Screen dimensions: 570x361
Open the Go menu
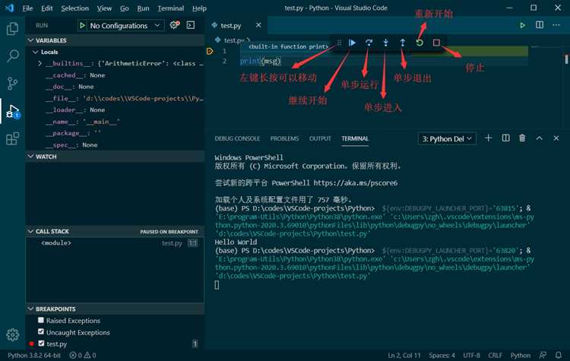tap(125, 8)
